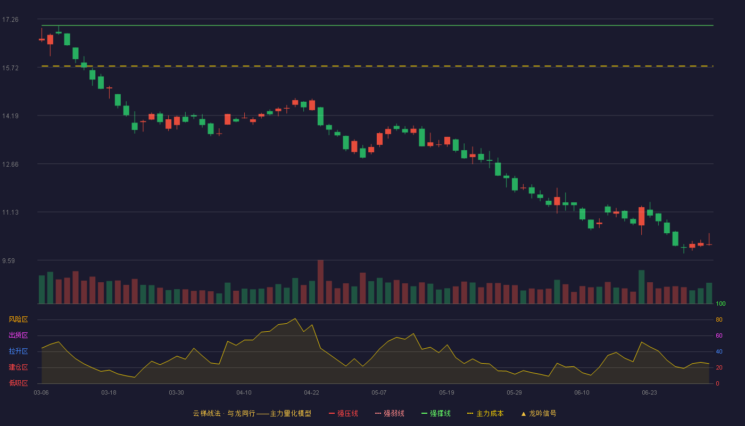This screenshot has width=745, height=426.
Task: Click the yellow dashed cost line at 15.72
Action: (377, 66)
